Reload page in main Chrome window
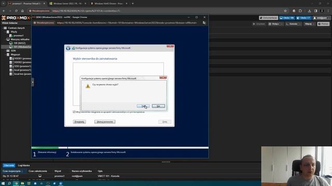 click(16, 11)
